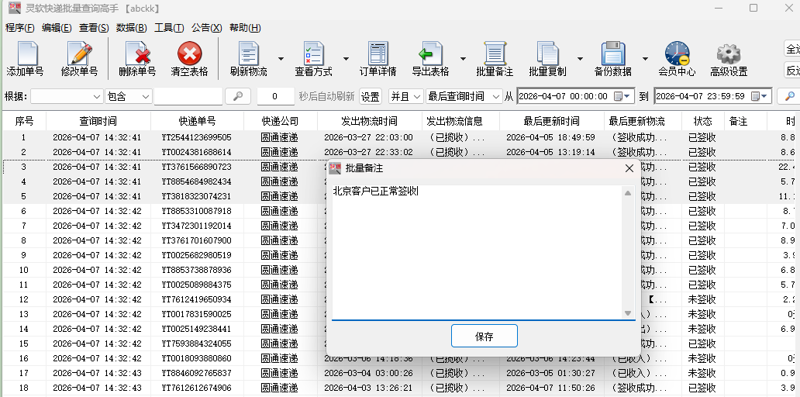This screenshot has height=397, width=800.
Task: Click the search magnifier next to filter field
Action: pyautogui.click(x=237, y=96)
